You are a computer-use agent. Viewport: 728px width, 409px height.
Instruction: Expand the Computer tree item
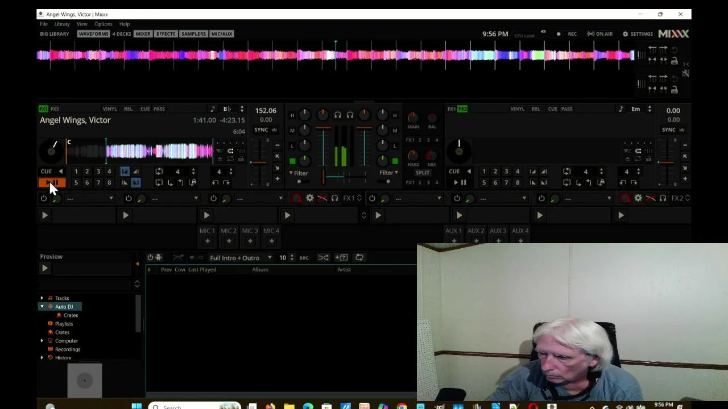pyautogui.click(x=42, y=341)
